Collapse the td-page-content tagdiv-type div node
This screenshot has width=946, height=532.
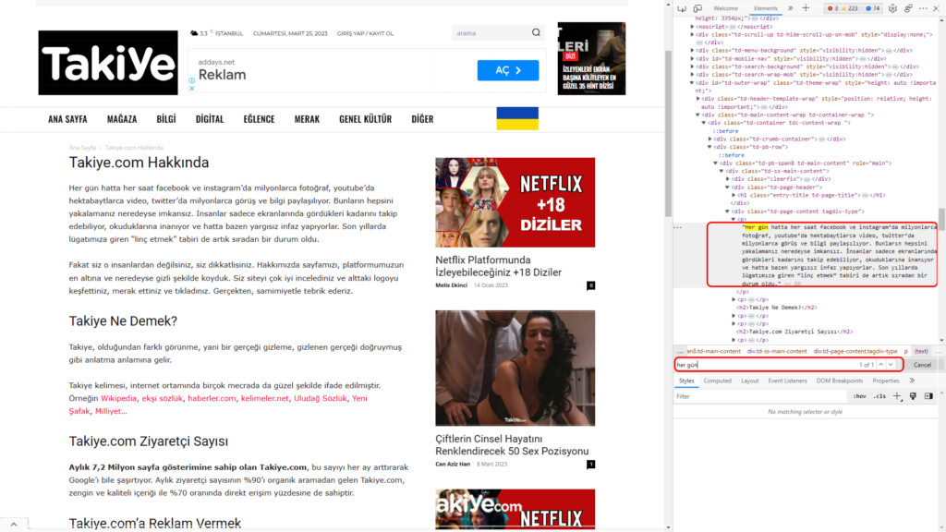pyautogui.click(x=728, y=212)
